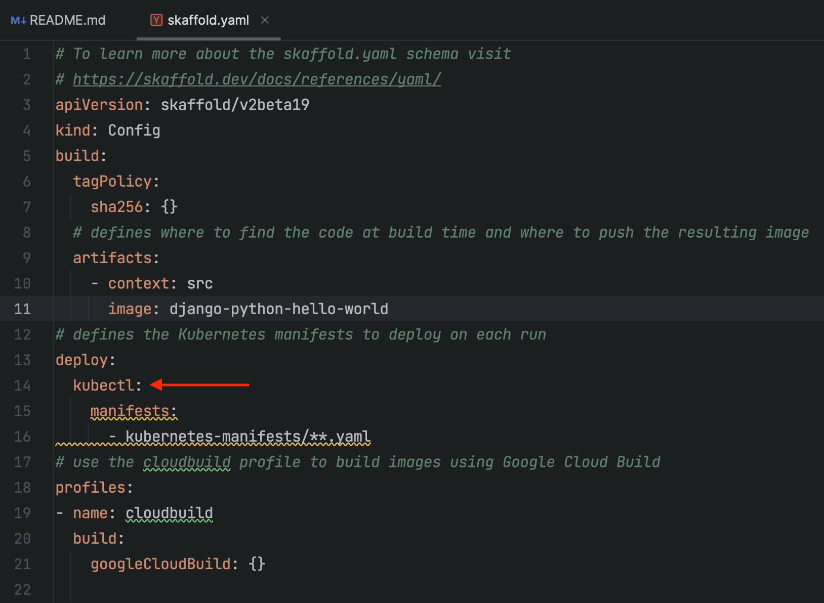Click the cloudbuild profile name value
Viewport: 824px width, 603px height.
pos(169,513)
